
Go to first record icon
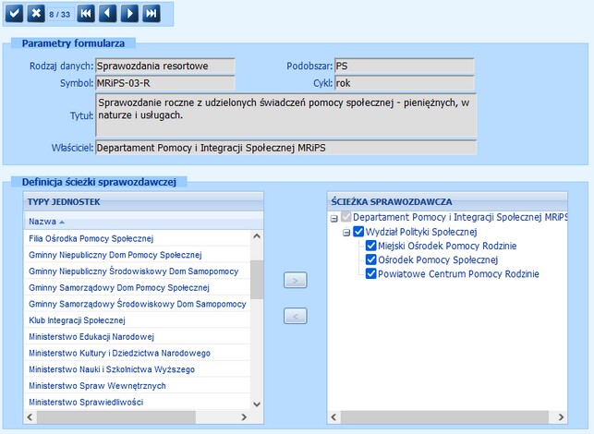pos(86,13)
